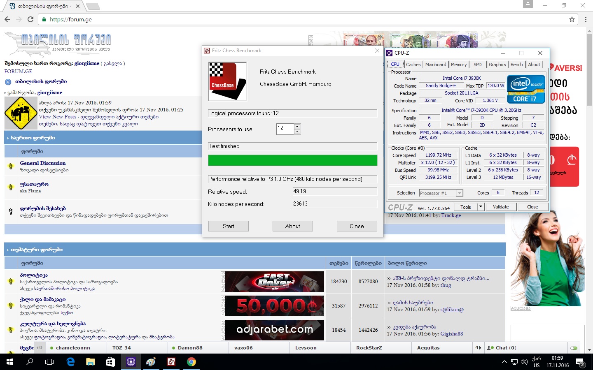This screenshot has height=370, width=593.
Task: Open the Action Center notifications icon
Action: (580, 362)
